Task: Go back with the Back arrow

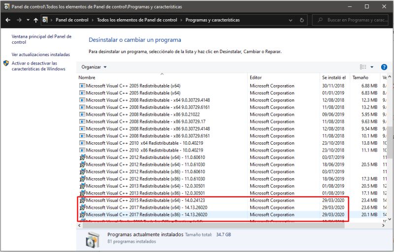Action: tap(8, 20)
